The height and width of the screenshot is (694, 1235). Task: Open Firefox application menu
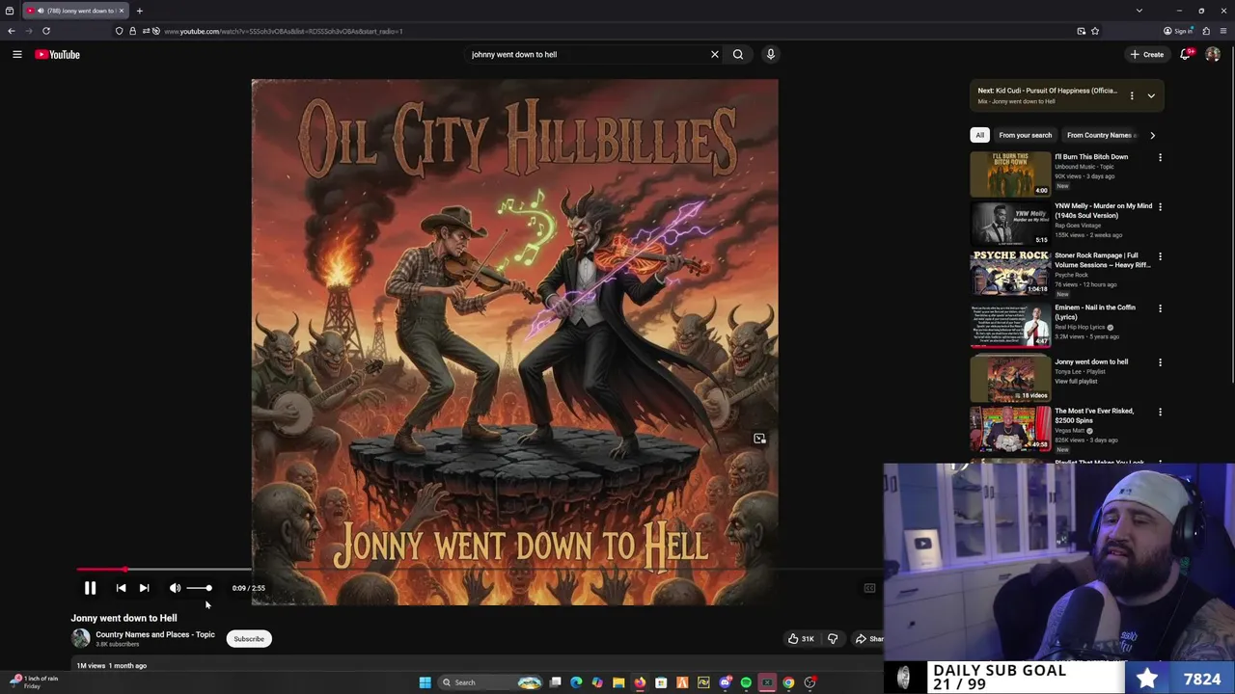pyautogui.click(x=1223, y=31)
